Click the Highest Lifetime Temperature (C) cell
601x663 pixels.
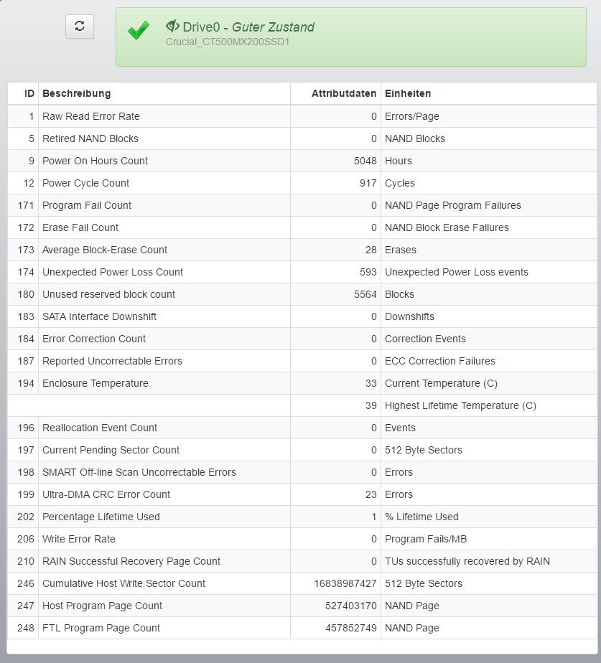click(x=460, y=405)
